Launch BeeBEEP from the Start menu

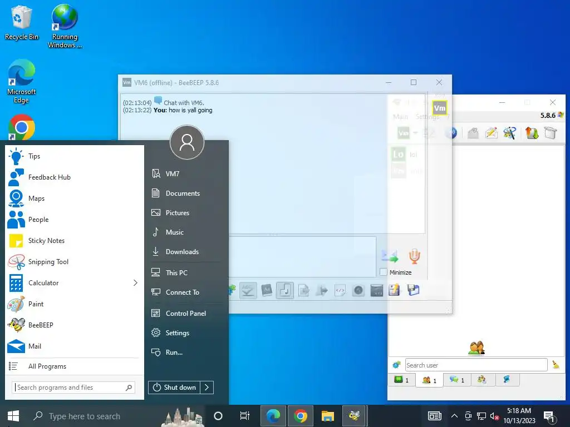click(x=74, y=325)
